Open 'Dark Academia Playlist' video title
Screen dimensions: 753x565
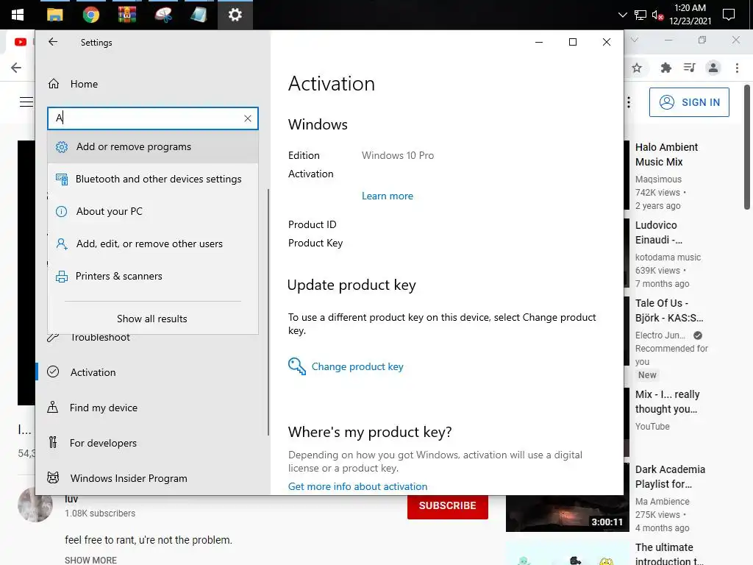click(x=670, y=477)
